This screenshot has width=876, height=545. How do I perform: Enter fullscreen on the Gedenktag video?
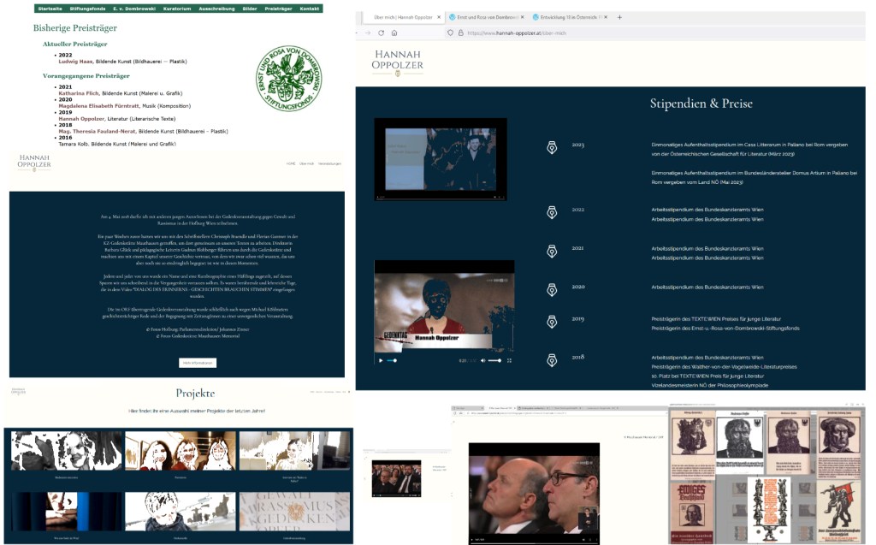509,360
